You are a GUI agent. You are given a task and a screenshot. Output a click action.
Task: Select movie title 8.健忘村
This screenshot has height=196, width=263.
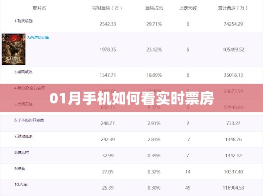tap(22, 152)
